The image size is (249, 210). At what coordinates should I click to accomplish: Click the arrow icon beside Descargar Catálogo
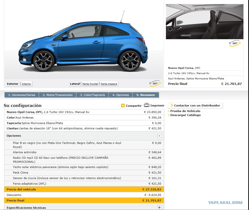(x=169, y=115)
